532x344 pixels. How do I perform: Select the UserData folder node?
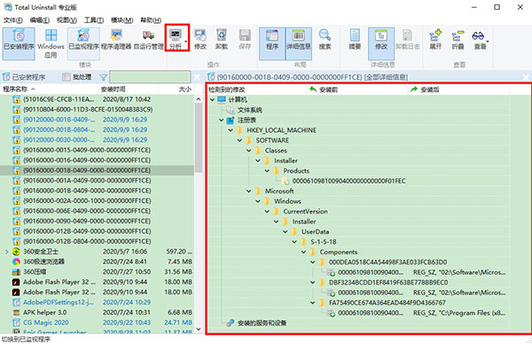click(x=315, y=231)
